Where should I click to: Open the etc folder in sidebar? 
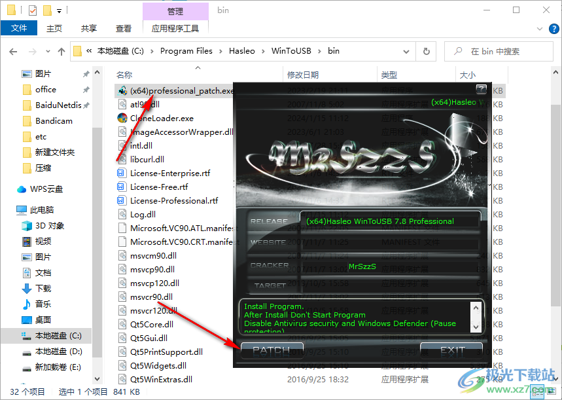click(41, 137)
